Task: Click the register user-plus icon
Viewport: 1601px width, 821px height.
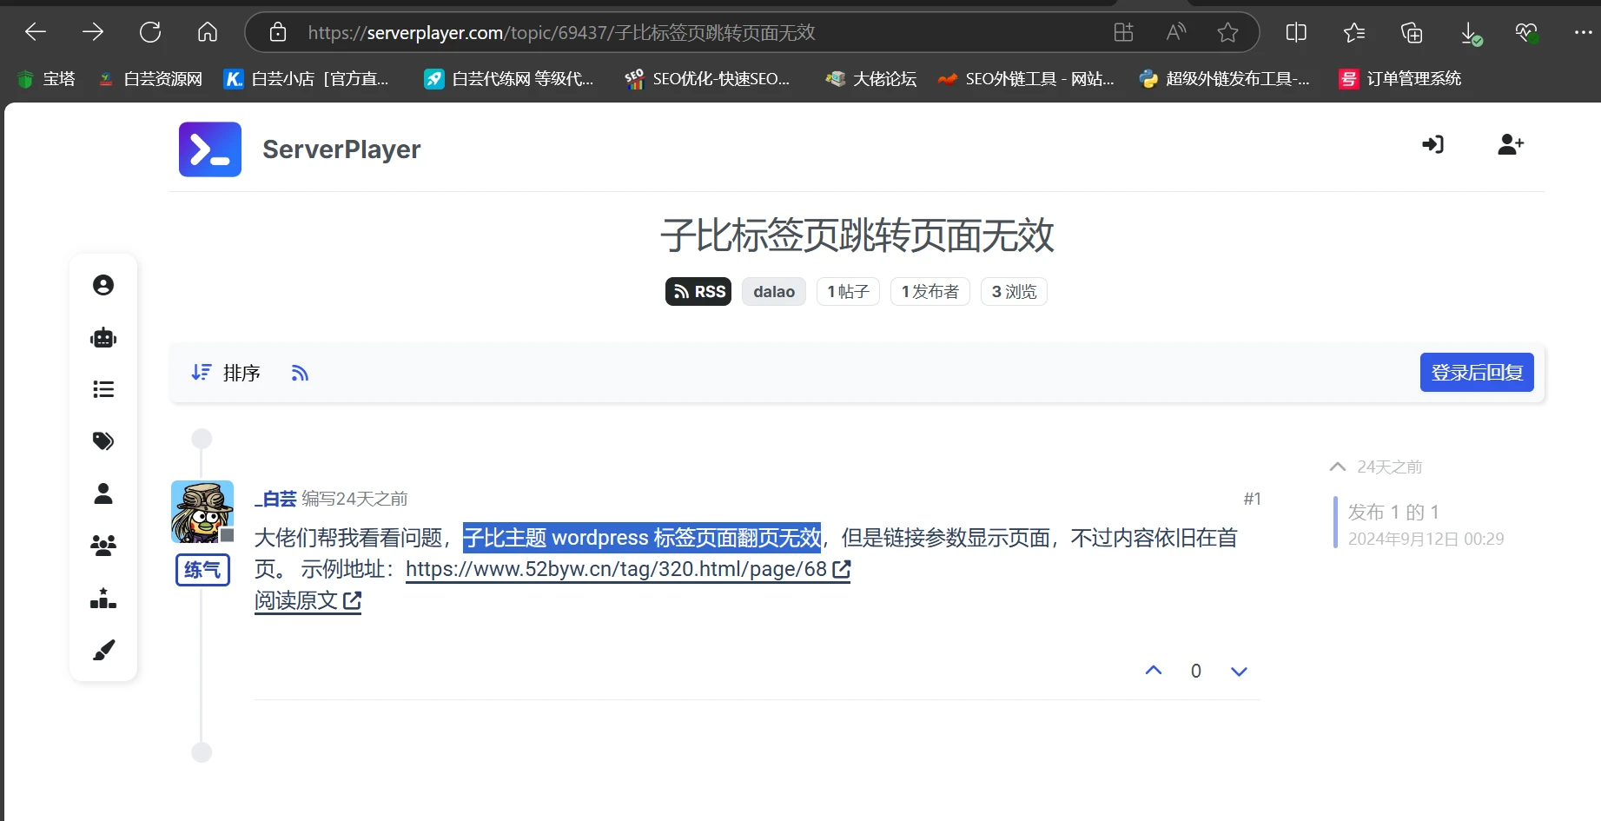Action: (1510, 144)
